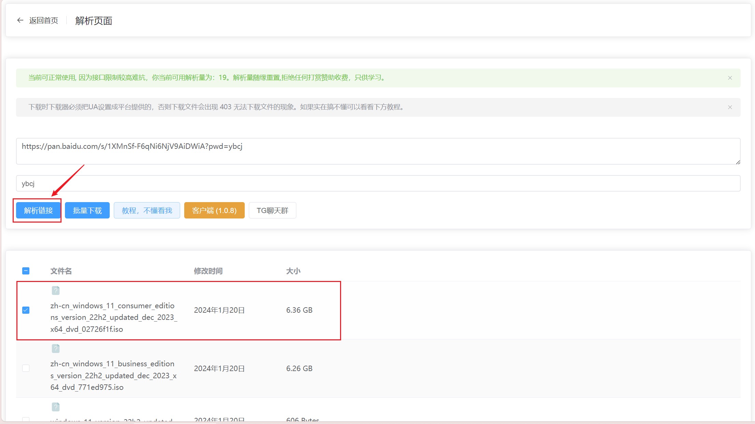755x424 pixels.
Task: Close the gray UA warning banner
Action: 730,107
